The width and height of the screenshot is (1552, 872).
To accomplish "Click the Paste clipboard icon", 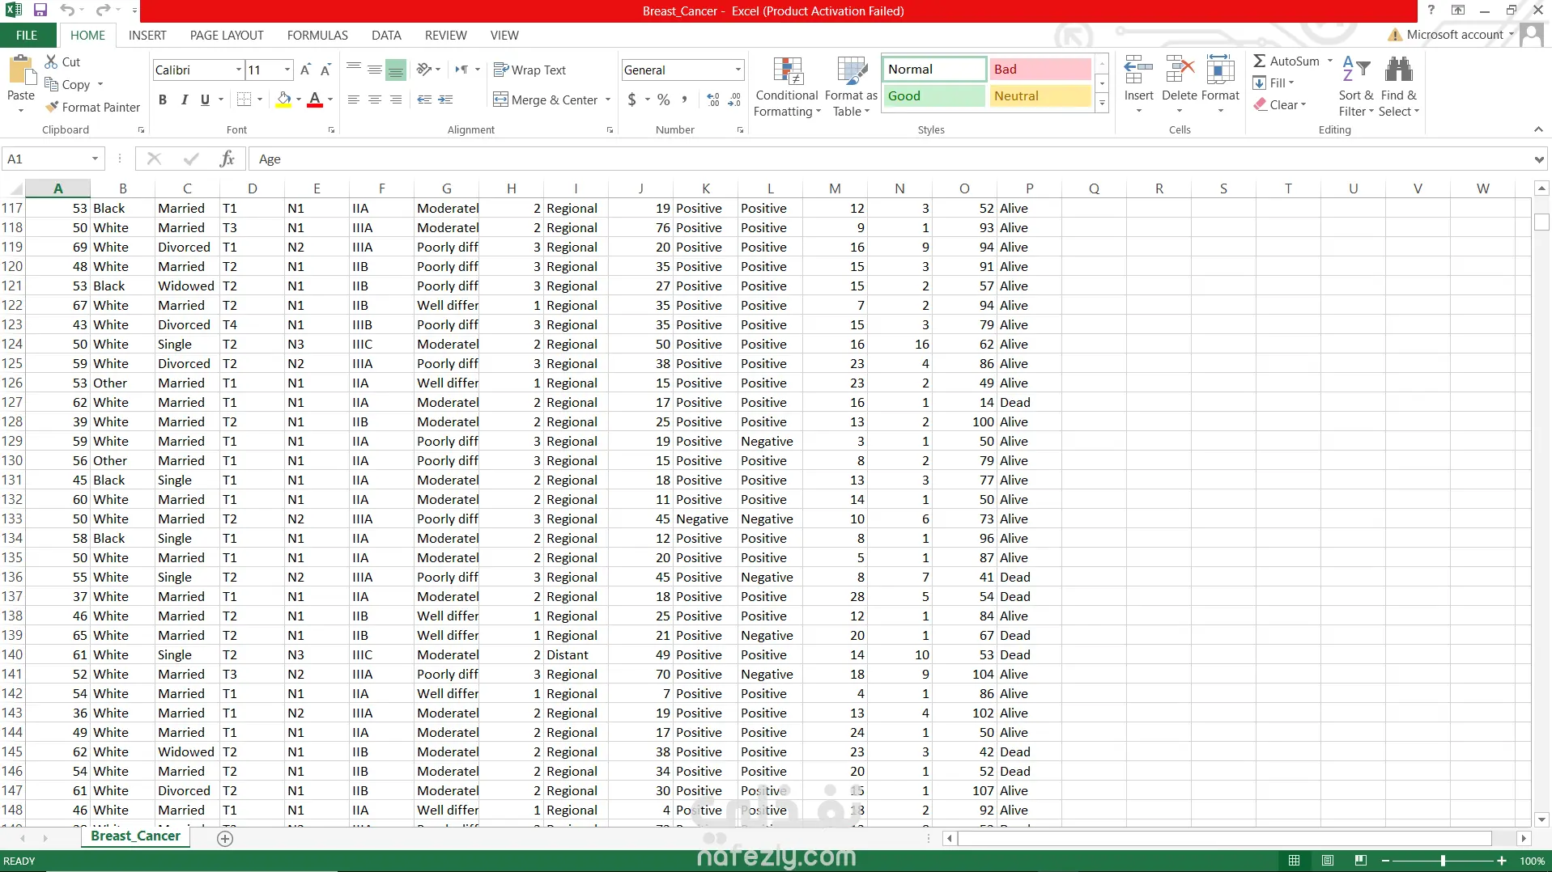I will pyautogui.click(x=21, y=70).
